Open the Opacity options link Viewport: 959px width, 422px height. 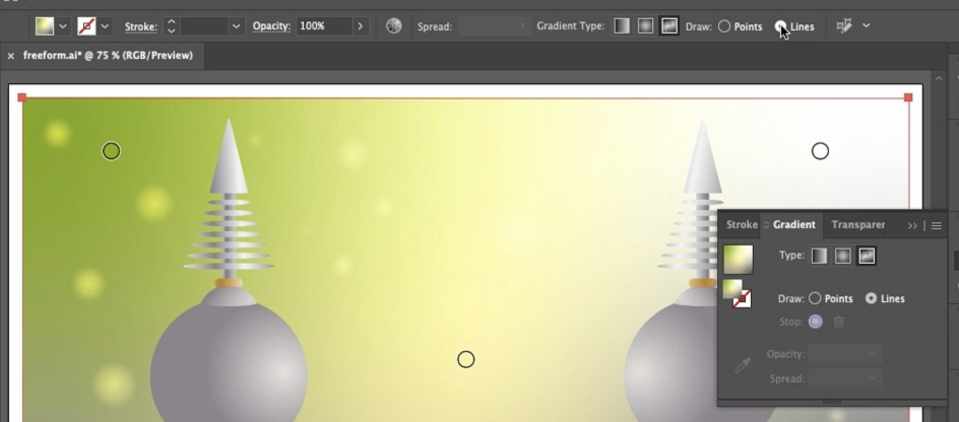(271, 26)
